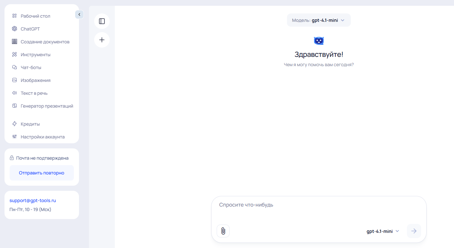Image resolution: width=454 pixels, height=248 pixels.
Task: Open the Модель dropdown at top
Action: 319,20
